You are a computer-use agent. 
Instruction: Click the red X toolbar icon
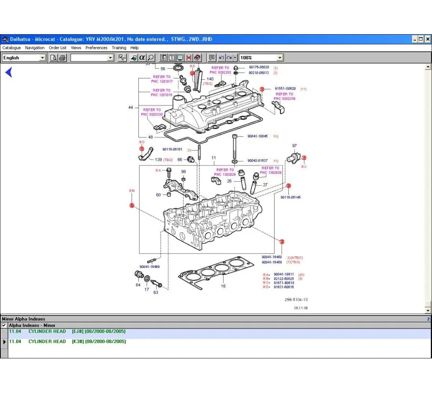coord(189,58)
